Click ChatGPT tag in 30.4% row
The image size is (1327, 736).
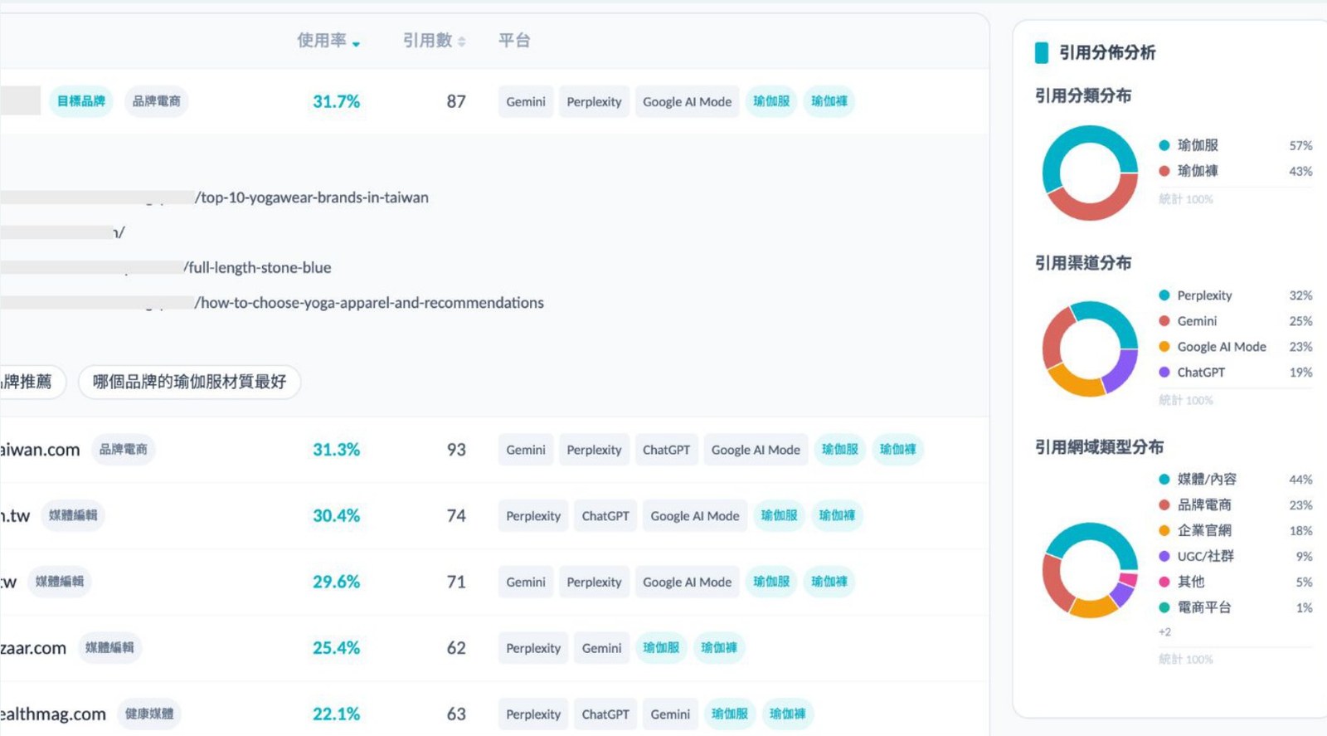pos(605,516)
